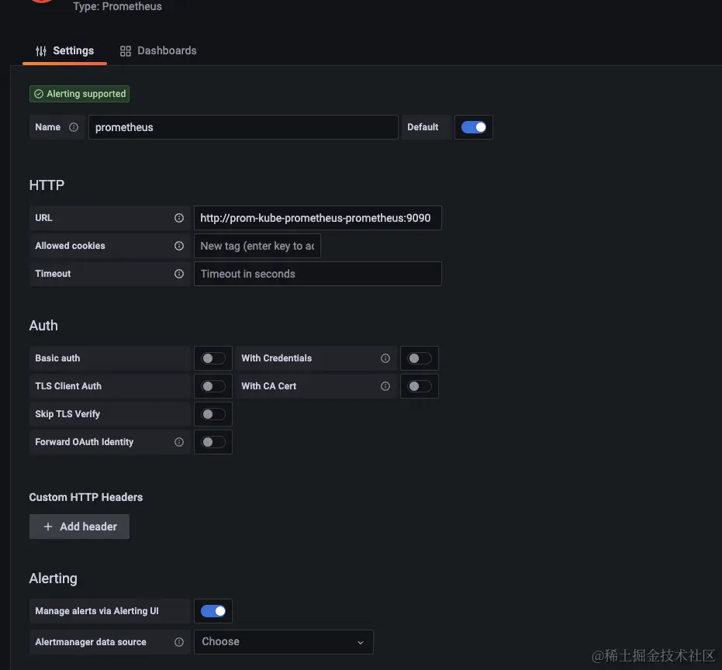Click the With CA Cert info icon
Screen dimensions: 722x670
(x=385, y=386)
